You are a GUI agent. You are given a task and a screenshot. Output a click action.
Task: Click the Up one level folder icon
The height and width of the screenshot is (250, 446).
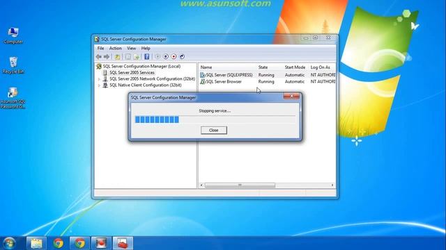tap(117, 57)
